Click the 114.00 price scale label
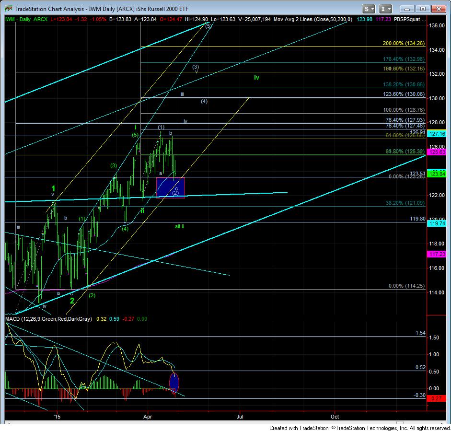This screenshot has height=431, width=451. 437,292
